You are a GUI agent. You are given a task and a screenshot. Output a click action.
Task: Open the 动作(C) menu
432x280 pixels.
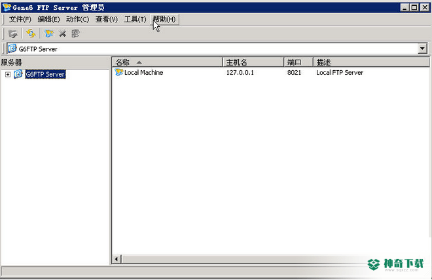(77, 19)
